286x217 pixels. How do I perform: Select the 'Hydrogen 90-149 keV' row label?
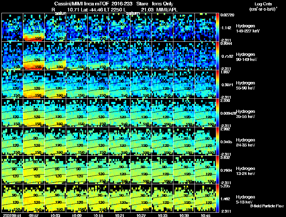(247, 57)
